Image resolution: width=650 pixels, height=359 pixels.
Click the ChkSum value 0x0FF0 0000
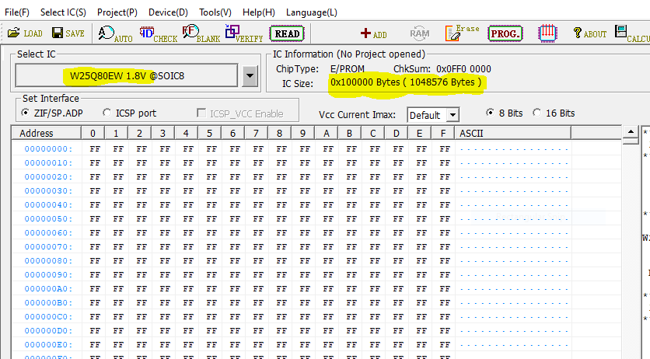tap(463, 68)
